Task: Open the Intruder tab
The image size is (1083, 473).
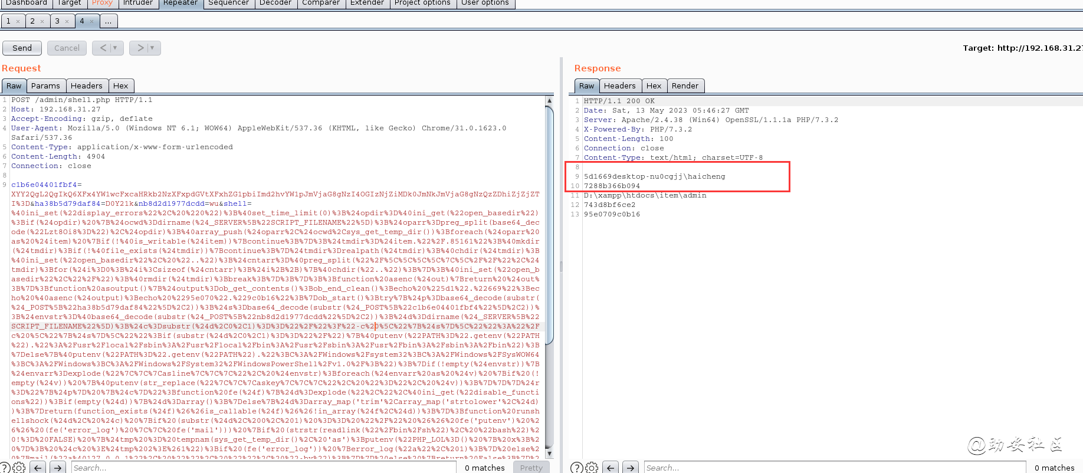Action: 138,3
